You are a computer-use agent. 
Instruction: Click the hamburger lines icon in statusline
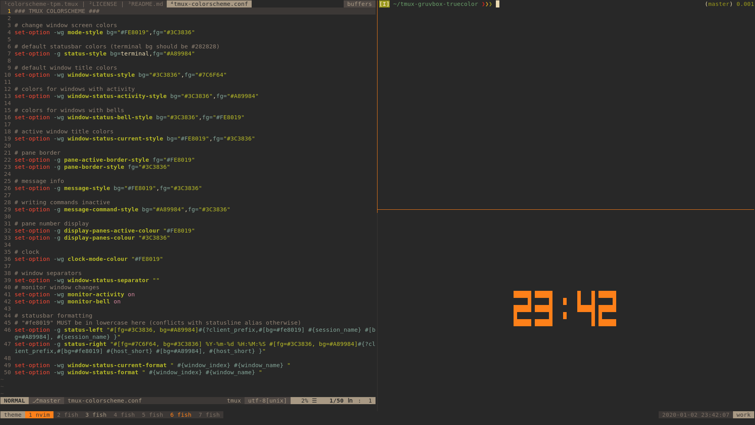315,401
